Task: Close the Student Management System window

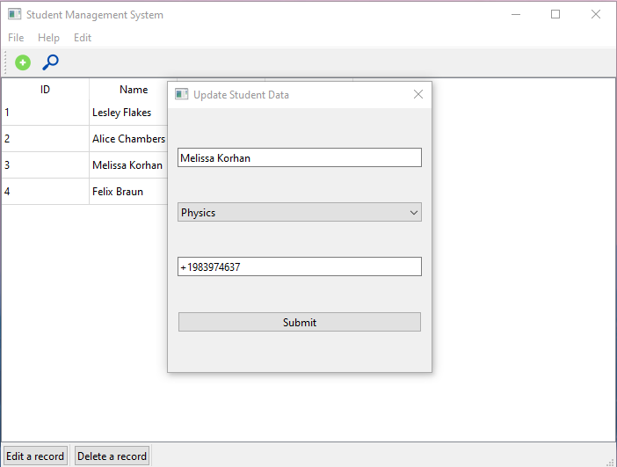Action: click(596, 15)
